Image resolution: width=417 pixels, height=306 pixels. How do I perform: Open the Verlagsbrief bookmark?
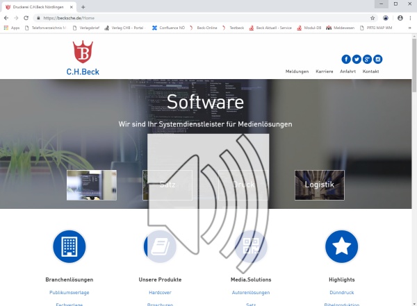86,28
